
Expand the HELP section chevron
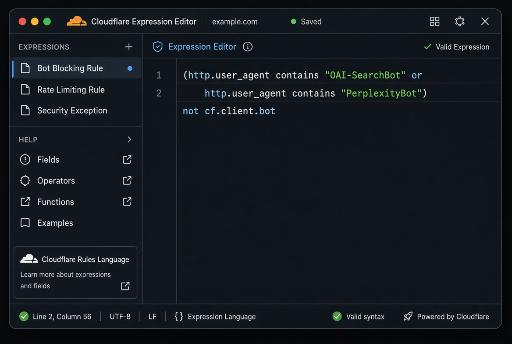pos(129,140)
